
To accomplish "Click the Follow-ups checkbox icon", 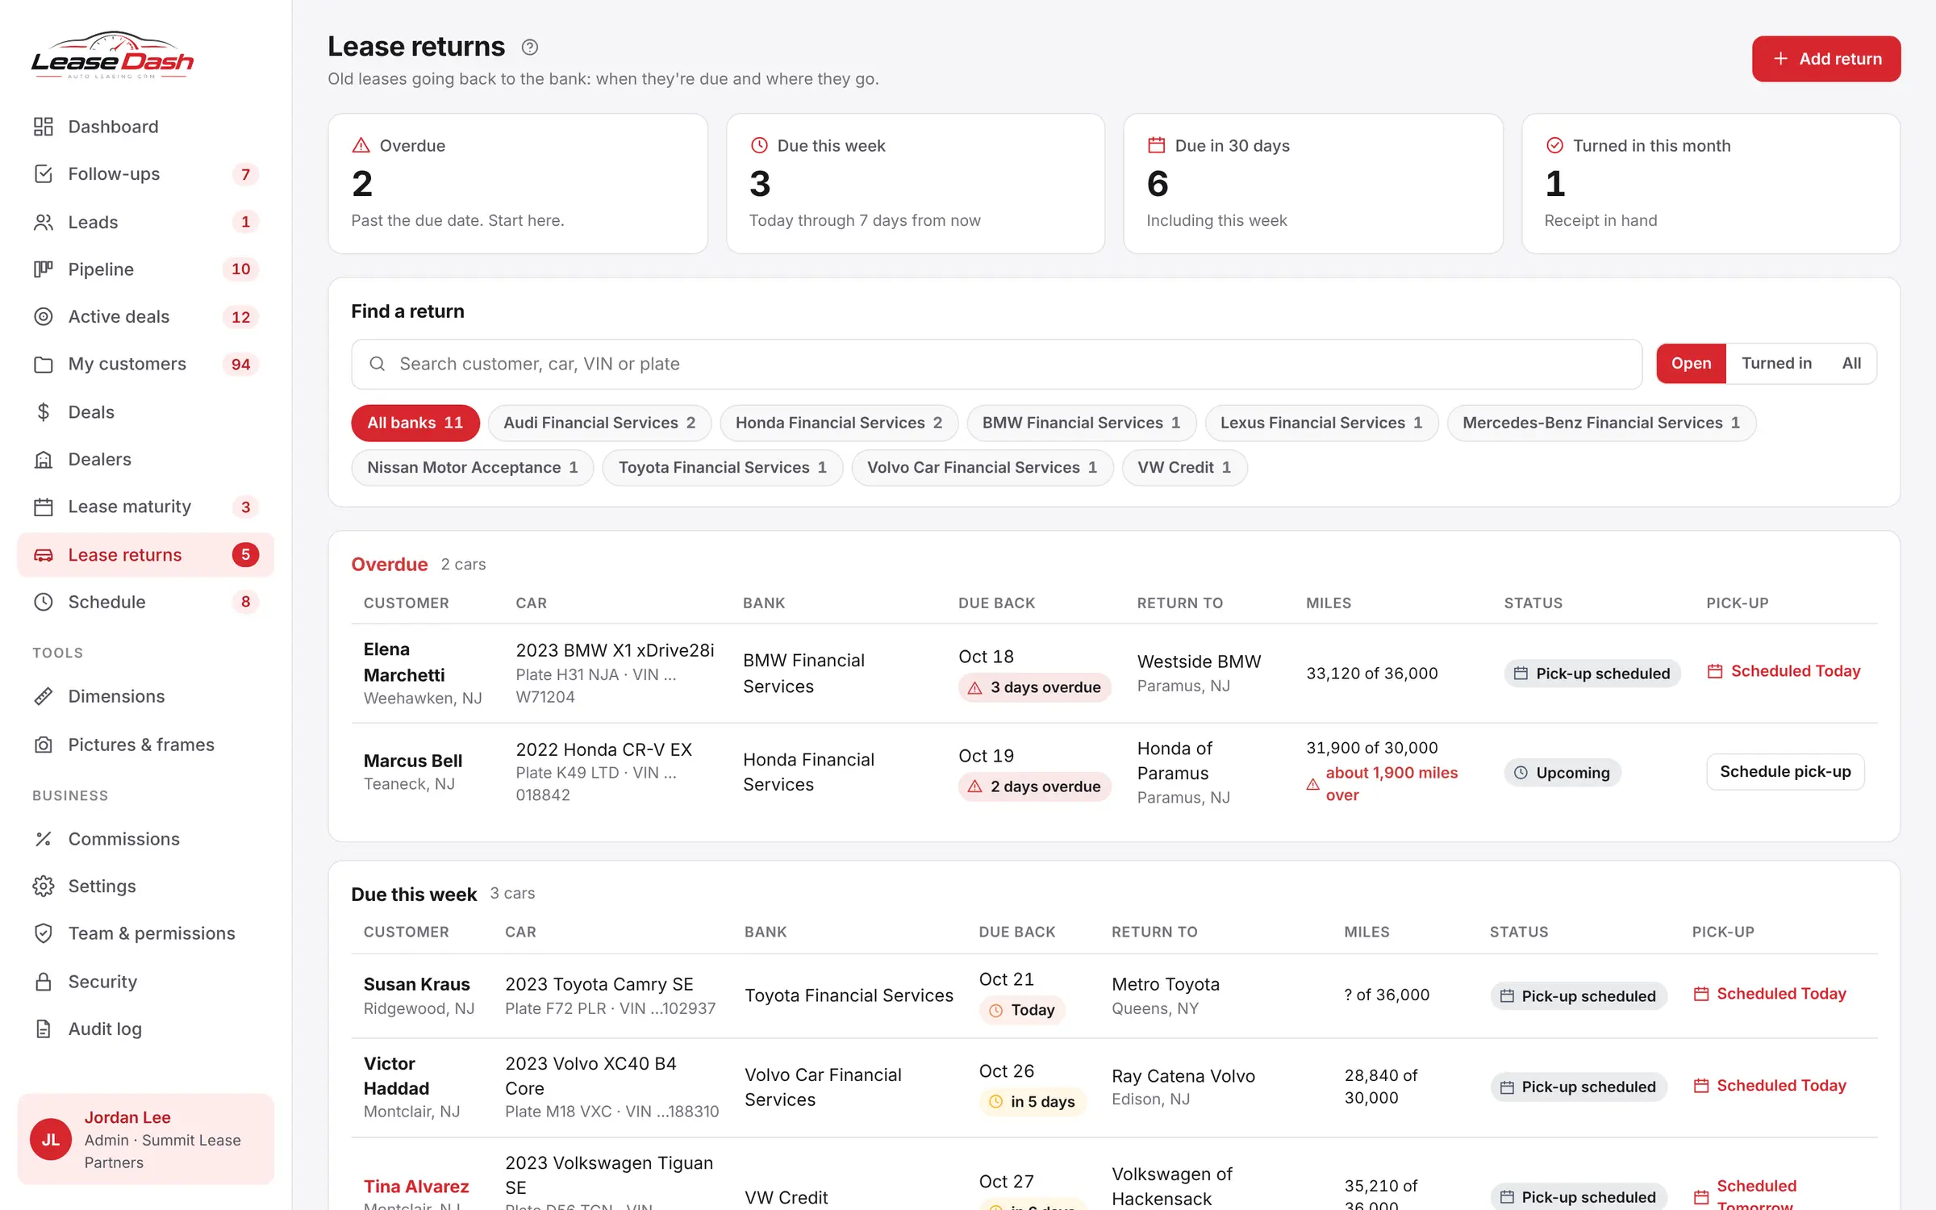I will point(44,174).
